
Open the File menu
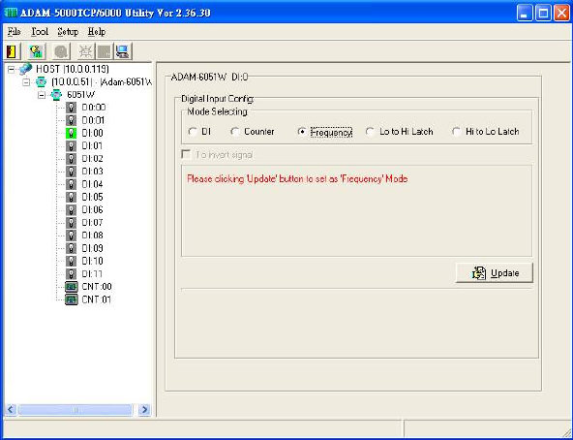[14, 32]
